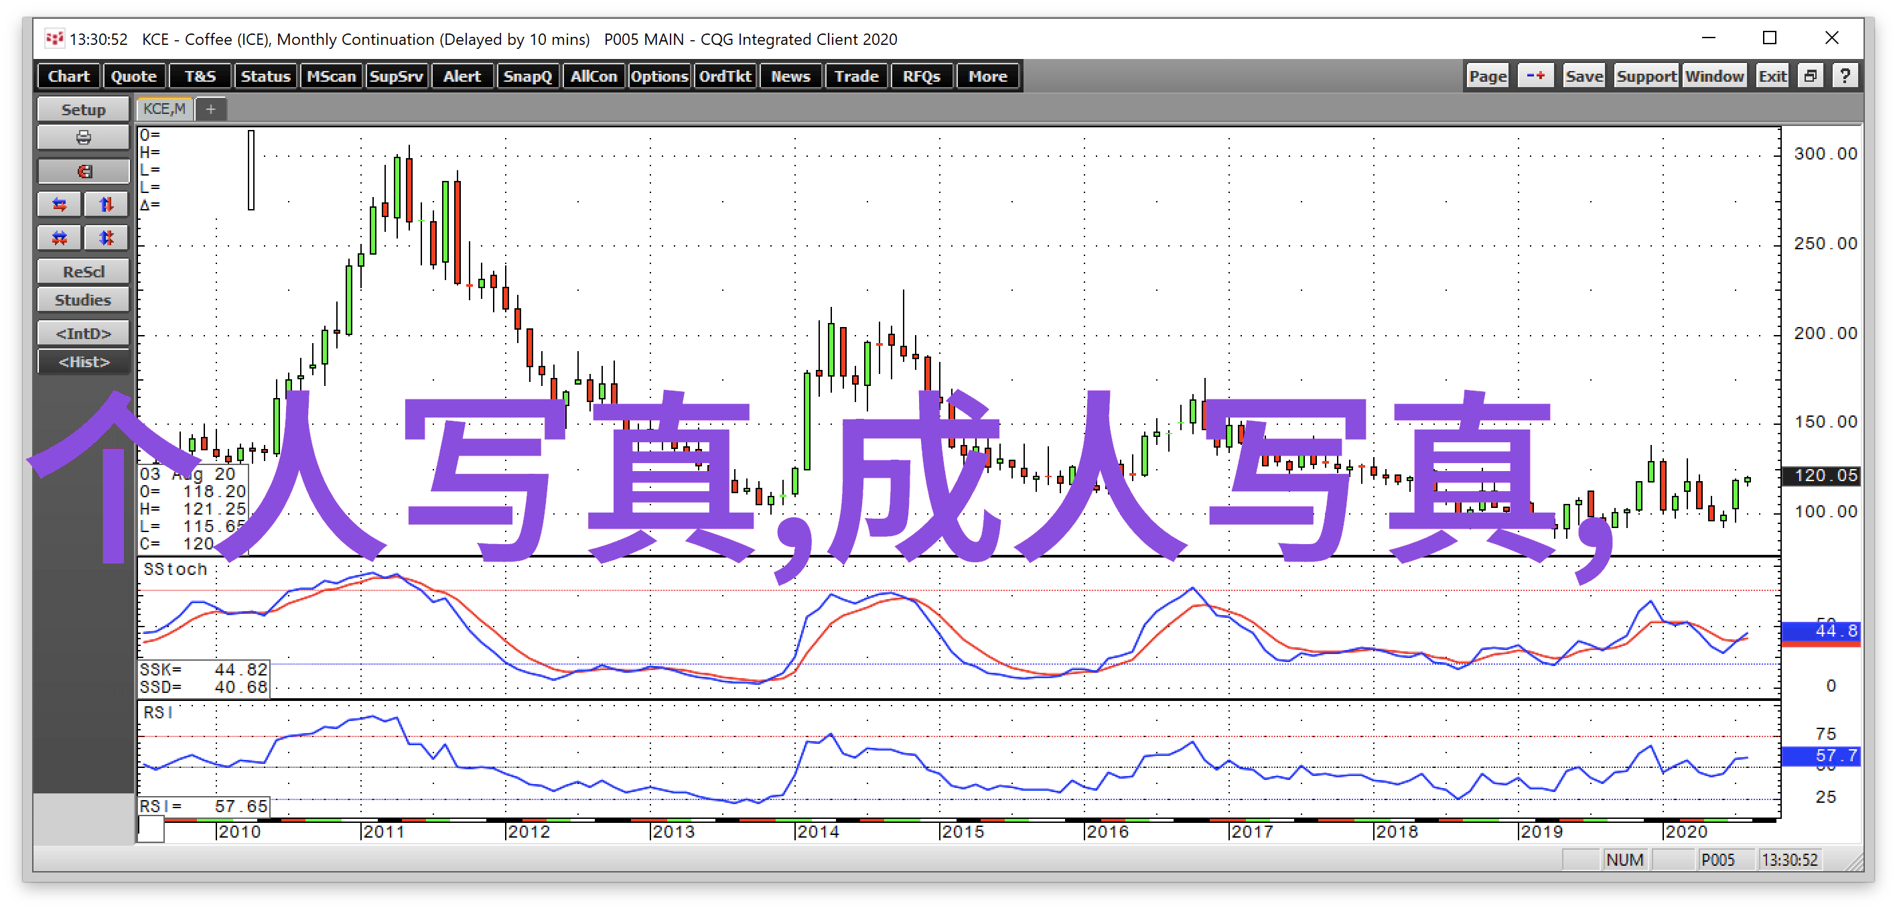Click the RSI study label

pos(158,712)
